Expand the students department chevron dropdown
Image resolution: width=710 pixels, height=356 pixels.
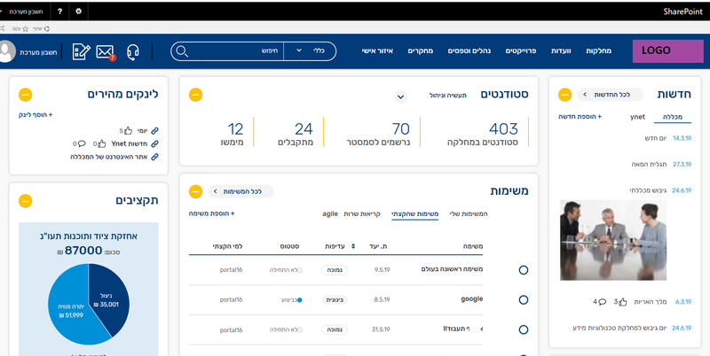click(400, 96)
